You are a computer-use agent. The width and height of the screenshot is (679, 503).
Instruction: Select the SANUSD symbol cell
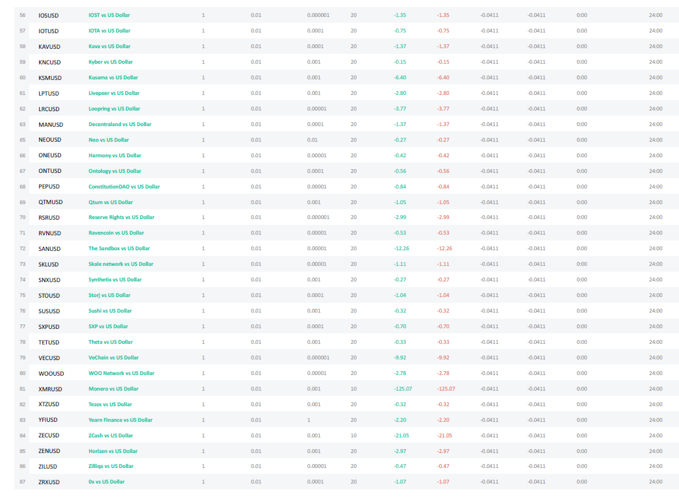[x=49, y=249]
